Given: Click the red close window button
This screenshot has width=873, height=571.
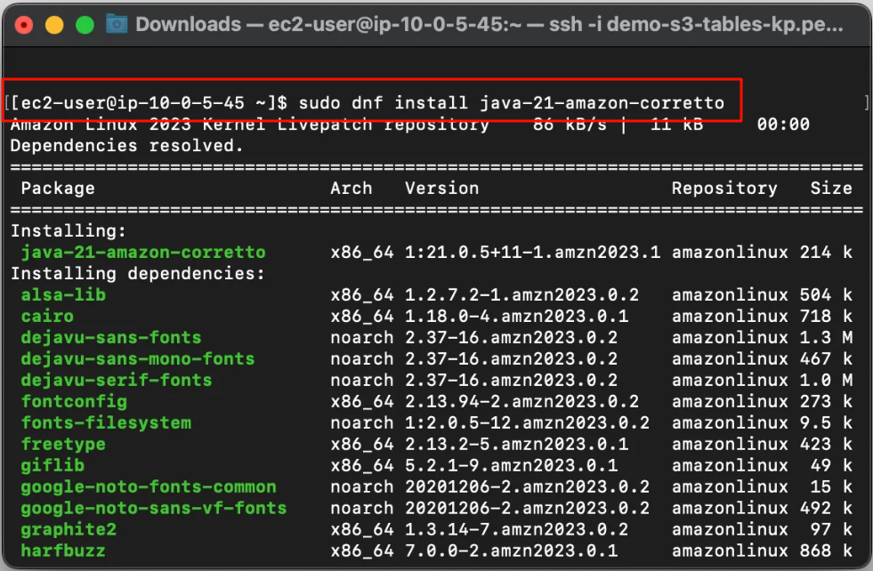Looking at the screenshot, I should tap(23, 25).
